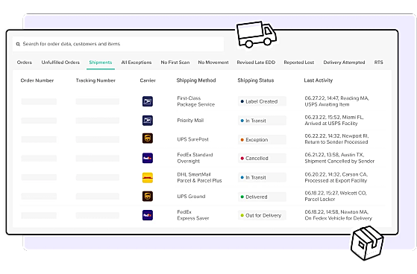Click the Austin TX last activity entry
This screenshot has width=417, height=274.
point(339,158)
